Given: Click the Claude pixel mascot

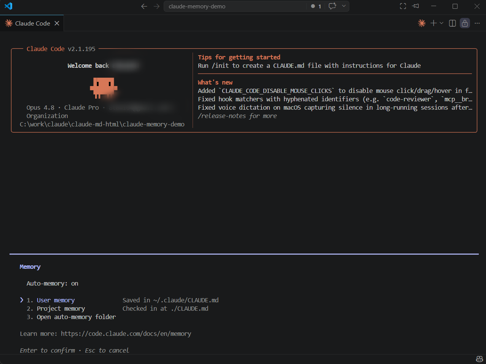Looking at the screenshot, I should (103, 88).
